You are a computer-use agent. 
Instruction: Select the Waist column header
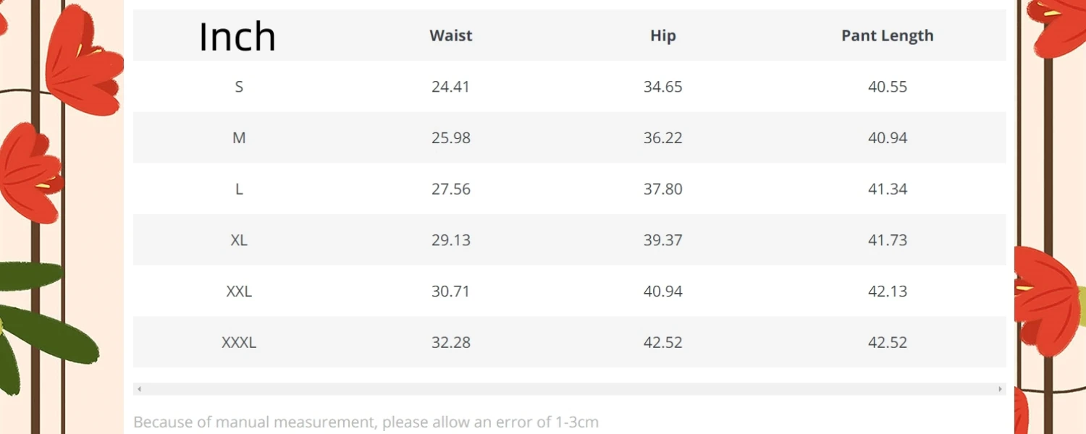(x=451, y=35)
